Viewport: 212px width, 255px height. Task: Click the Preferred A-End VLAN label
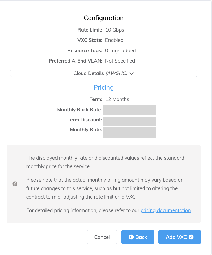pos(76,61)
